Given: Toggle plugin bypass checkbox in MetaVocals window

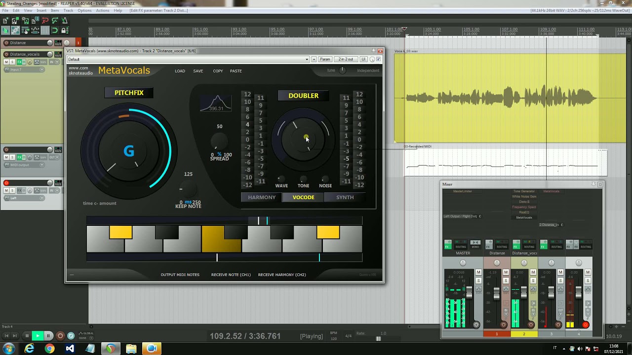Looking at the screenshot, I should pos(379,59).
